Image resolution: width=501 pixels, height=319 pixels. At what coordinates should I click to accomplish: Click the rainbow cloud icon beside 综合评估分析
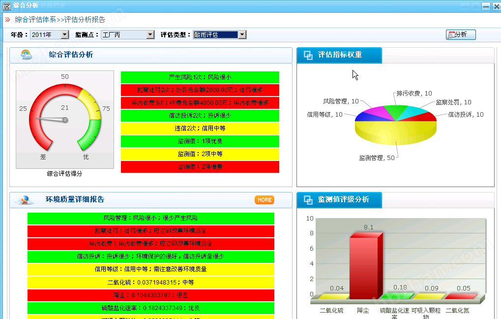26,55
